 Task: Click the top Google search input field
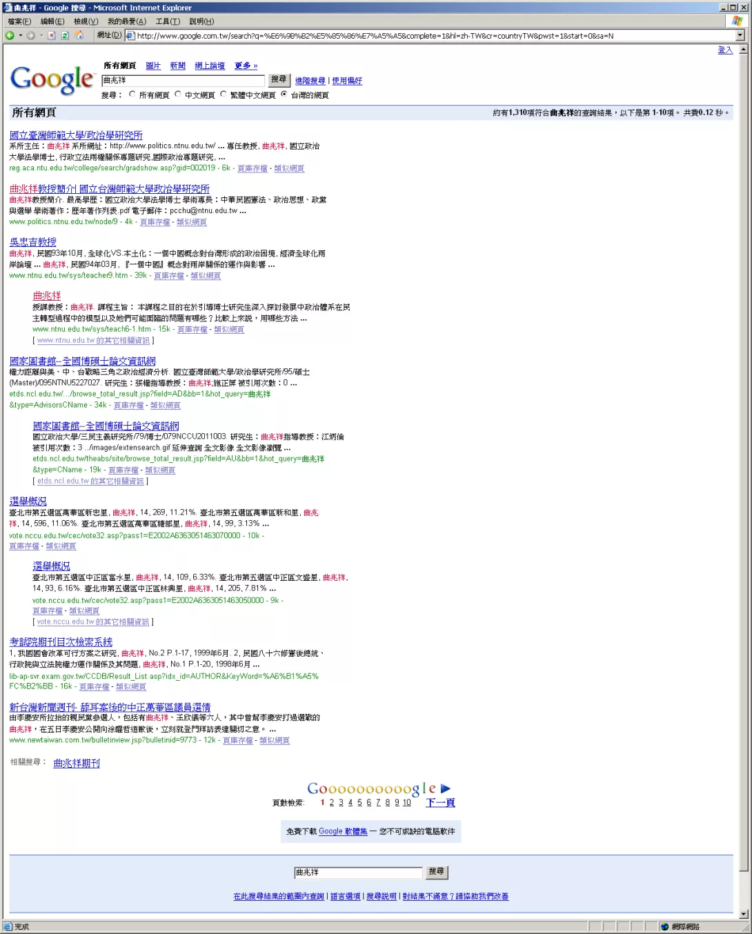tap(183, 81)
